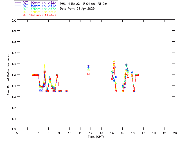Screen dimensions: 180x144
Task: Click the time-axis tick label 5
Action: 17,133
